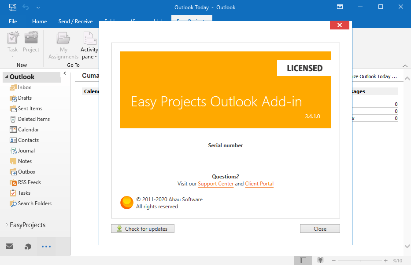
Task: Click the Drafts folder icon
Action: click(13, 98)
